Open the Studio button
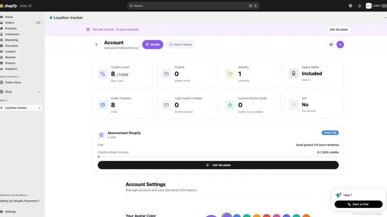387x217 pixels. [152, 44]
